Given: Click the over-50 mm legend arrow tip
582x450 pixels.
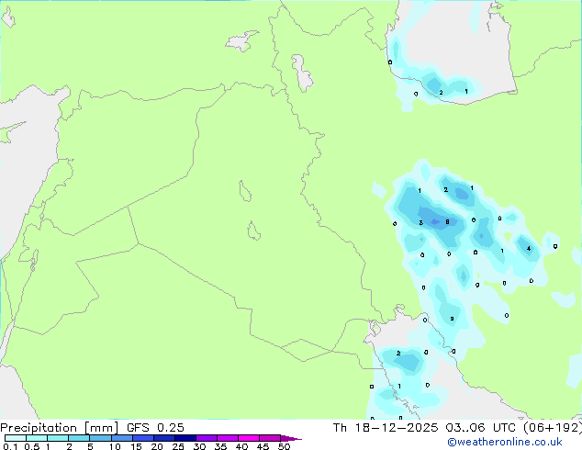Looking at the screenshot, I should coord(291,438).
